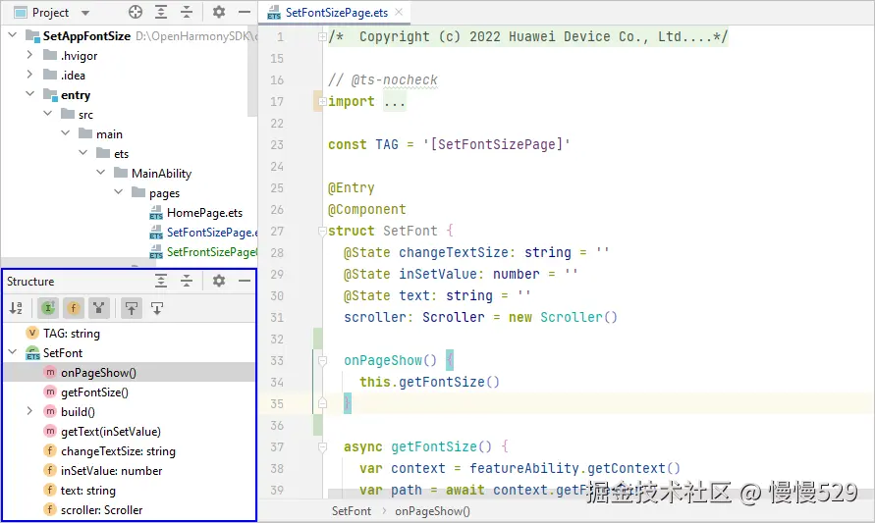The height and width of the screenshot is (523, 875).
Task: Click the variable icon beside TAG
Action: point(32,333)
